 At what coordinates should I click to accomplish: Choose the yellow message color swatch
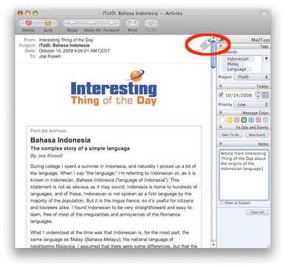coord(230,120)
